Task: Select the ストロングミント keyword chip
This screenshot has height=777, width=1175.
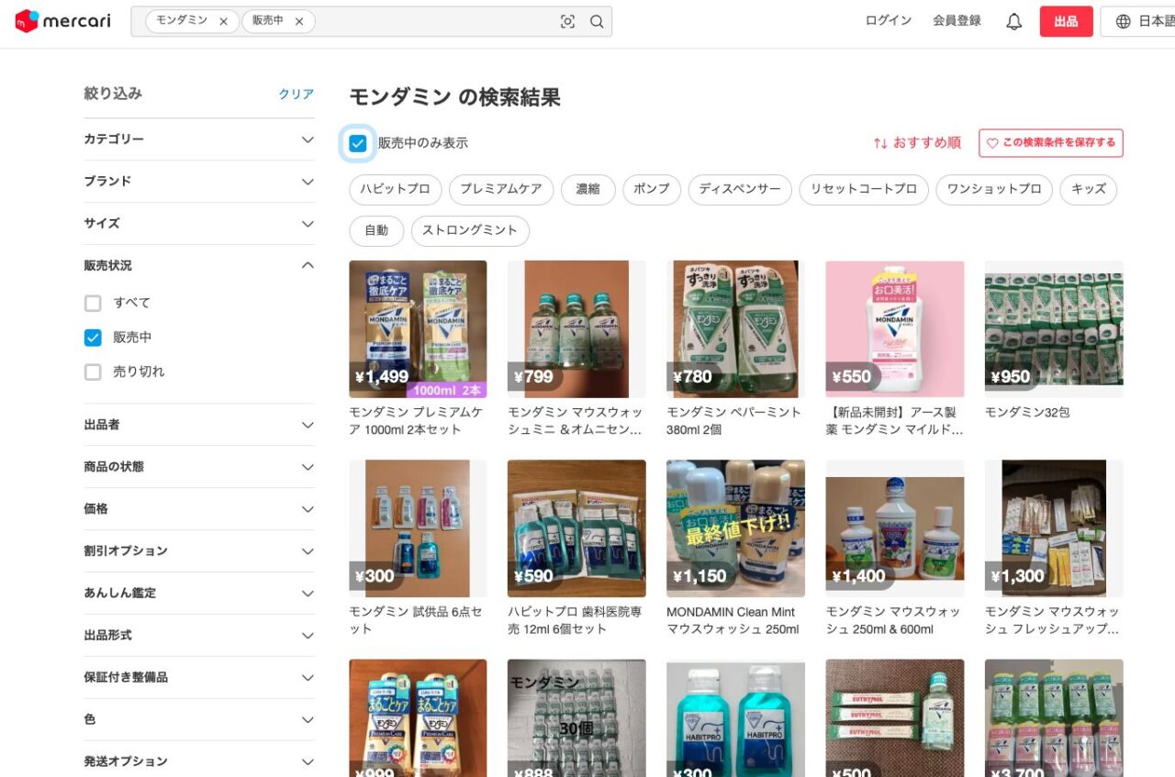Action: click(x=470, y=231)
